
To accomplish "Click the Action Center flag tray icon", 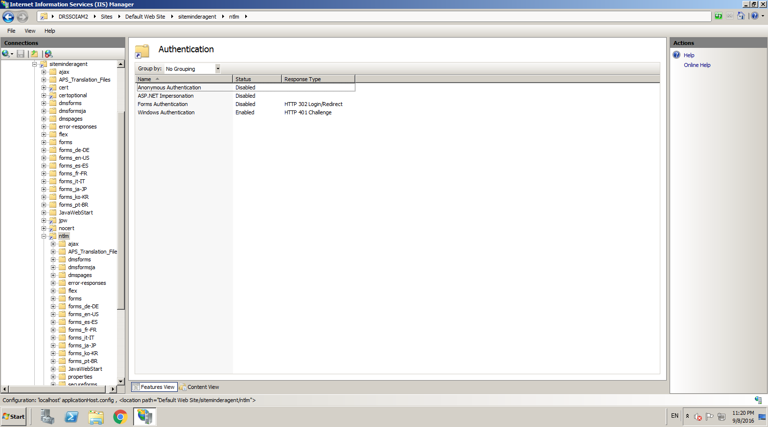I will (x=710, y=417).
